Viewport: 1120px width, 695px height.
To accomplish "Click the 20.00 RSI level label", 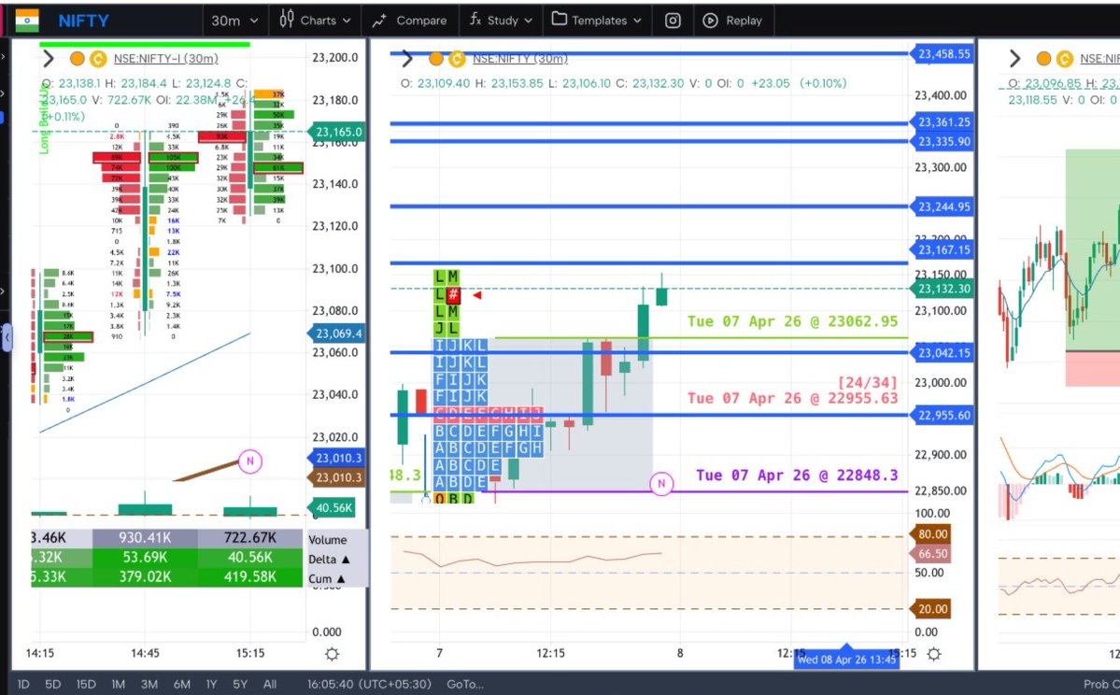I will 930,609.
